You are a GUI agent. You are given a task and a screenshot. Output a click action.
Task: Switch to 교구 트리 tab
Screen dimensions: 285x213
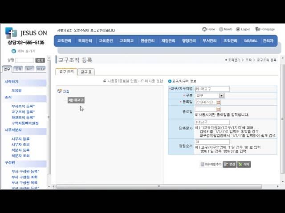click(66, 72)
